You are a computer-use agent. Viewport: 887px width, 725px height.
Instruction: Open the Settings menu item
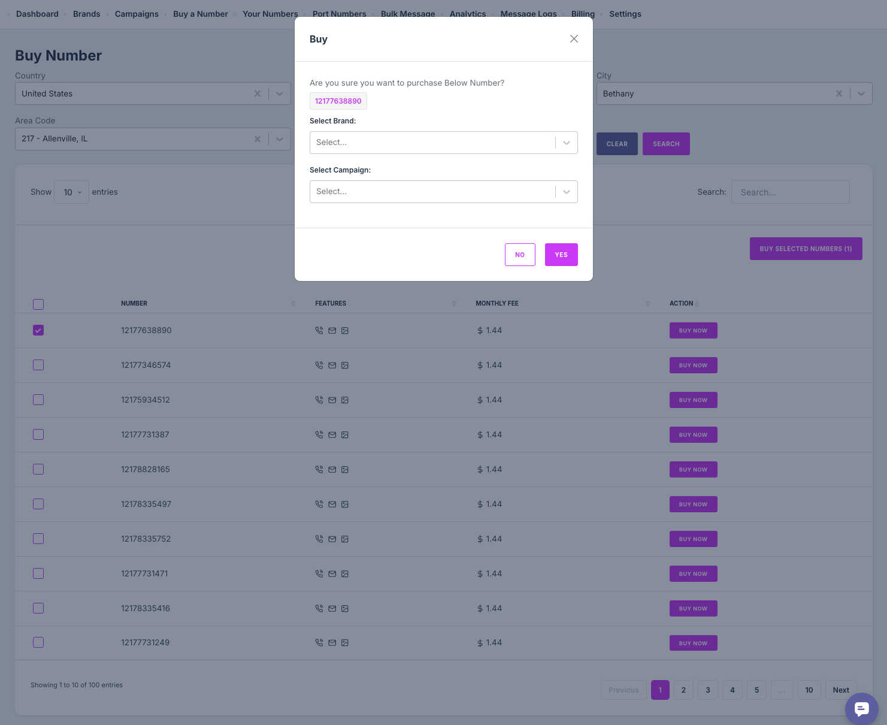pyautogui.click(x=625, y=14)
